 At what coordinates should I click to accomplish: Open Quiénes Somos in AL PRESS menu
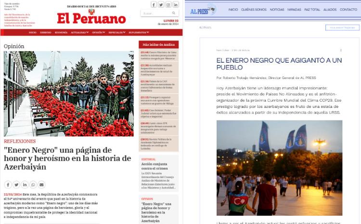[x=254, y=10]
